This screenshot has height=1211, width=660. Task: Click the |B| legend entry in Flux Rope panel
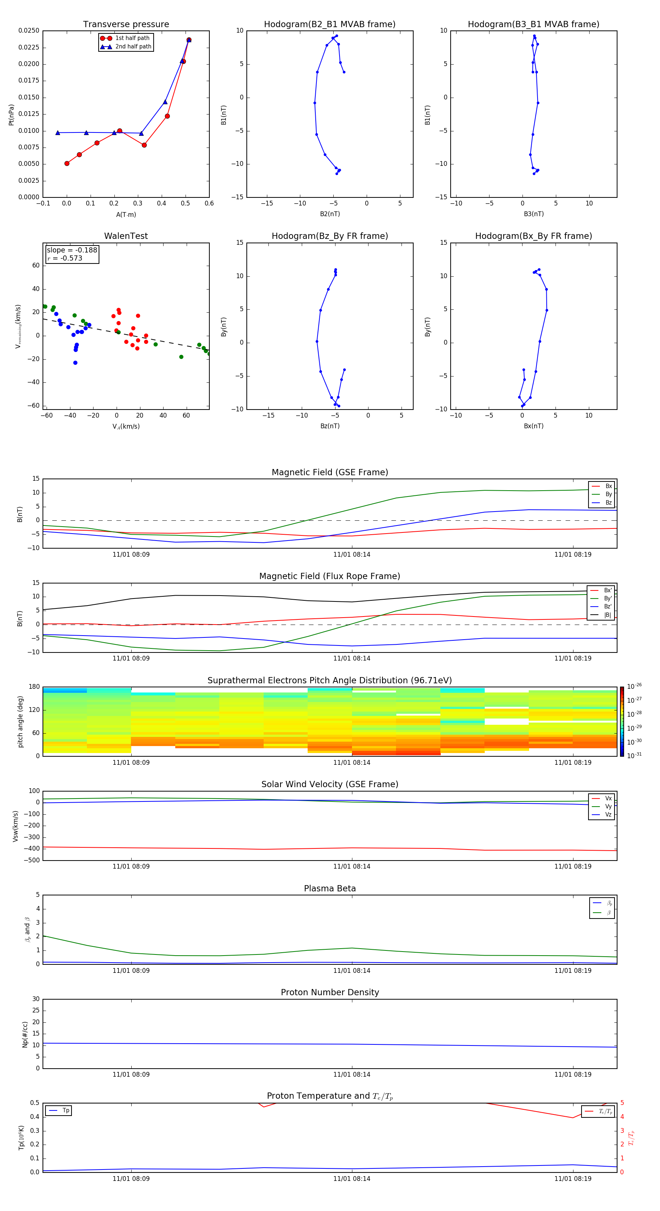tap(601, 615)
